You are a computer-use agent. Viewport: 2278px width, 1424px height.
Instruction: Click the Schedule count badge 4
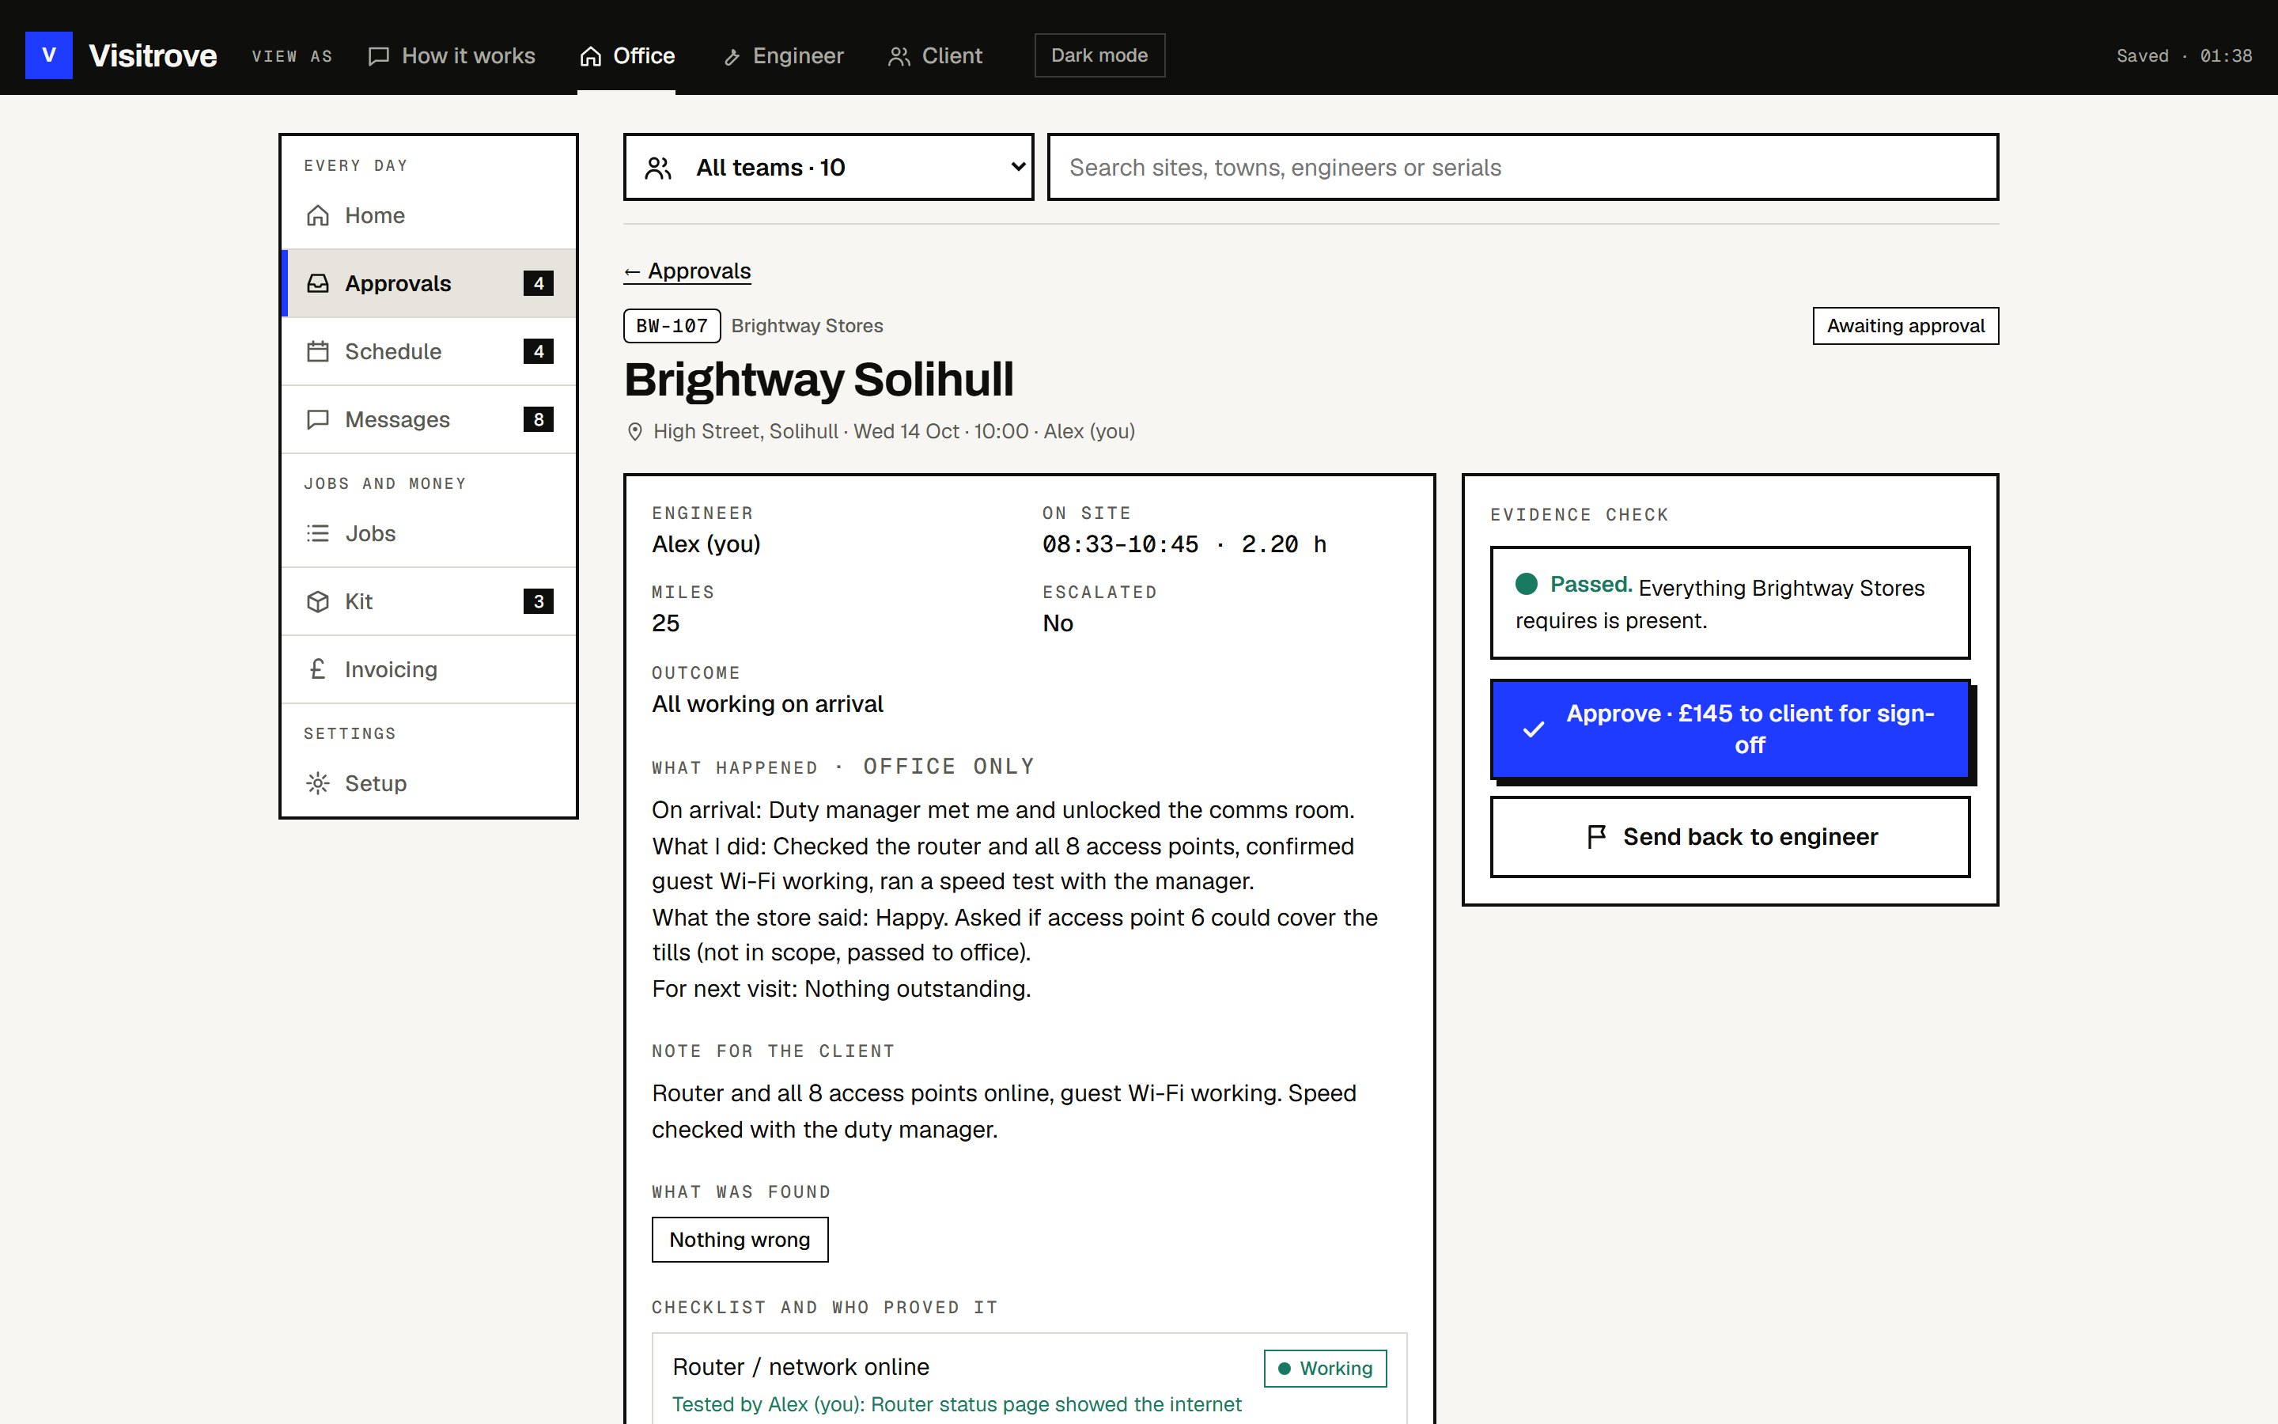[x=539, y=351]
